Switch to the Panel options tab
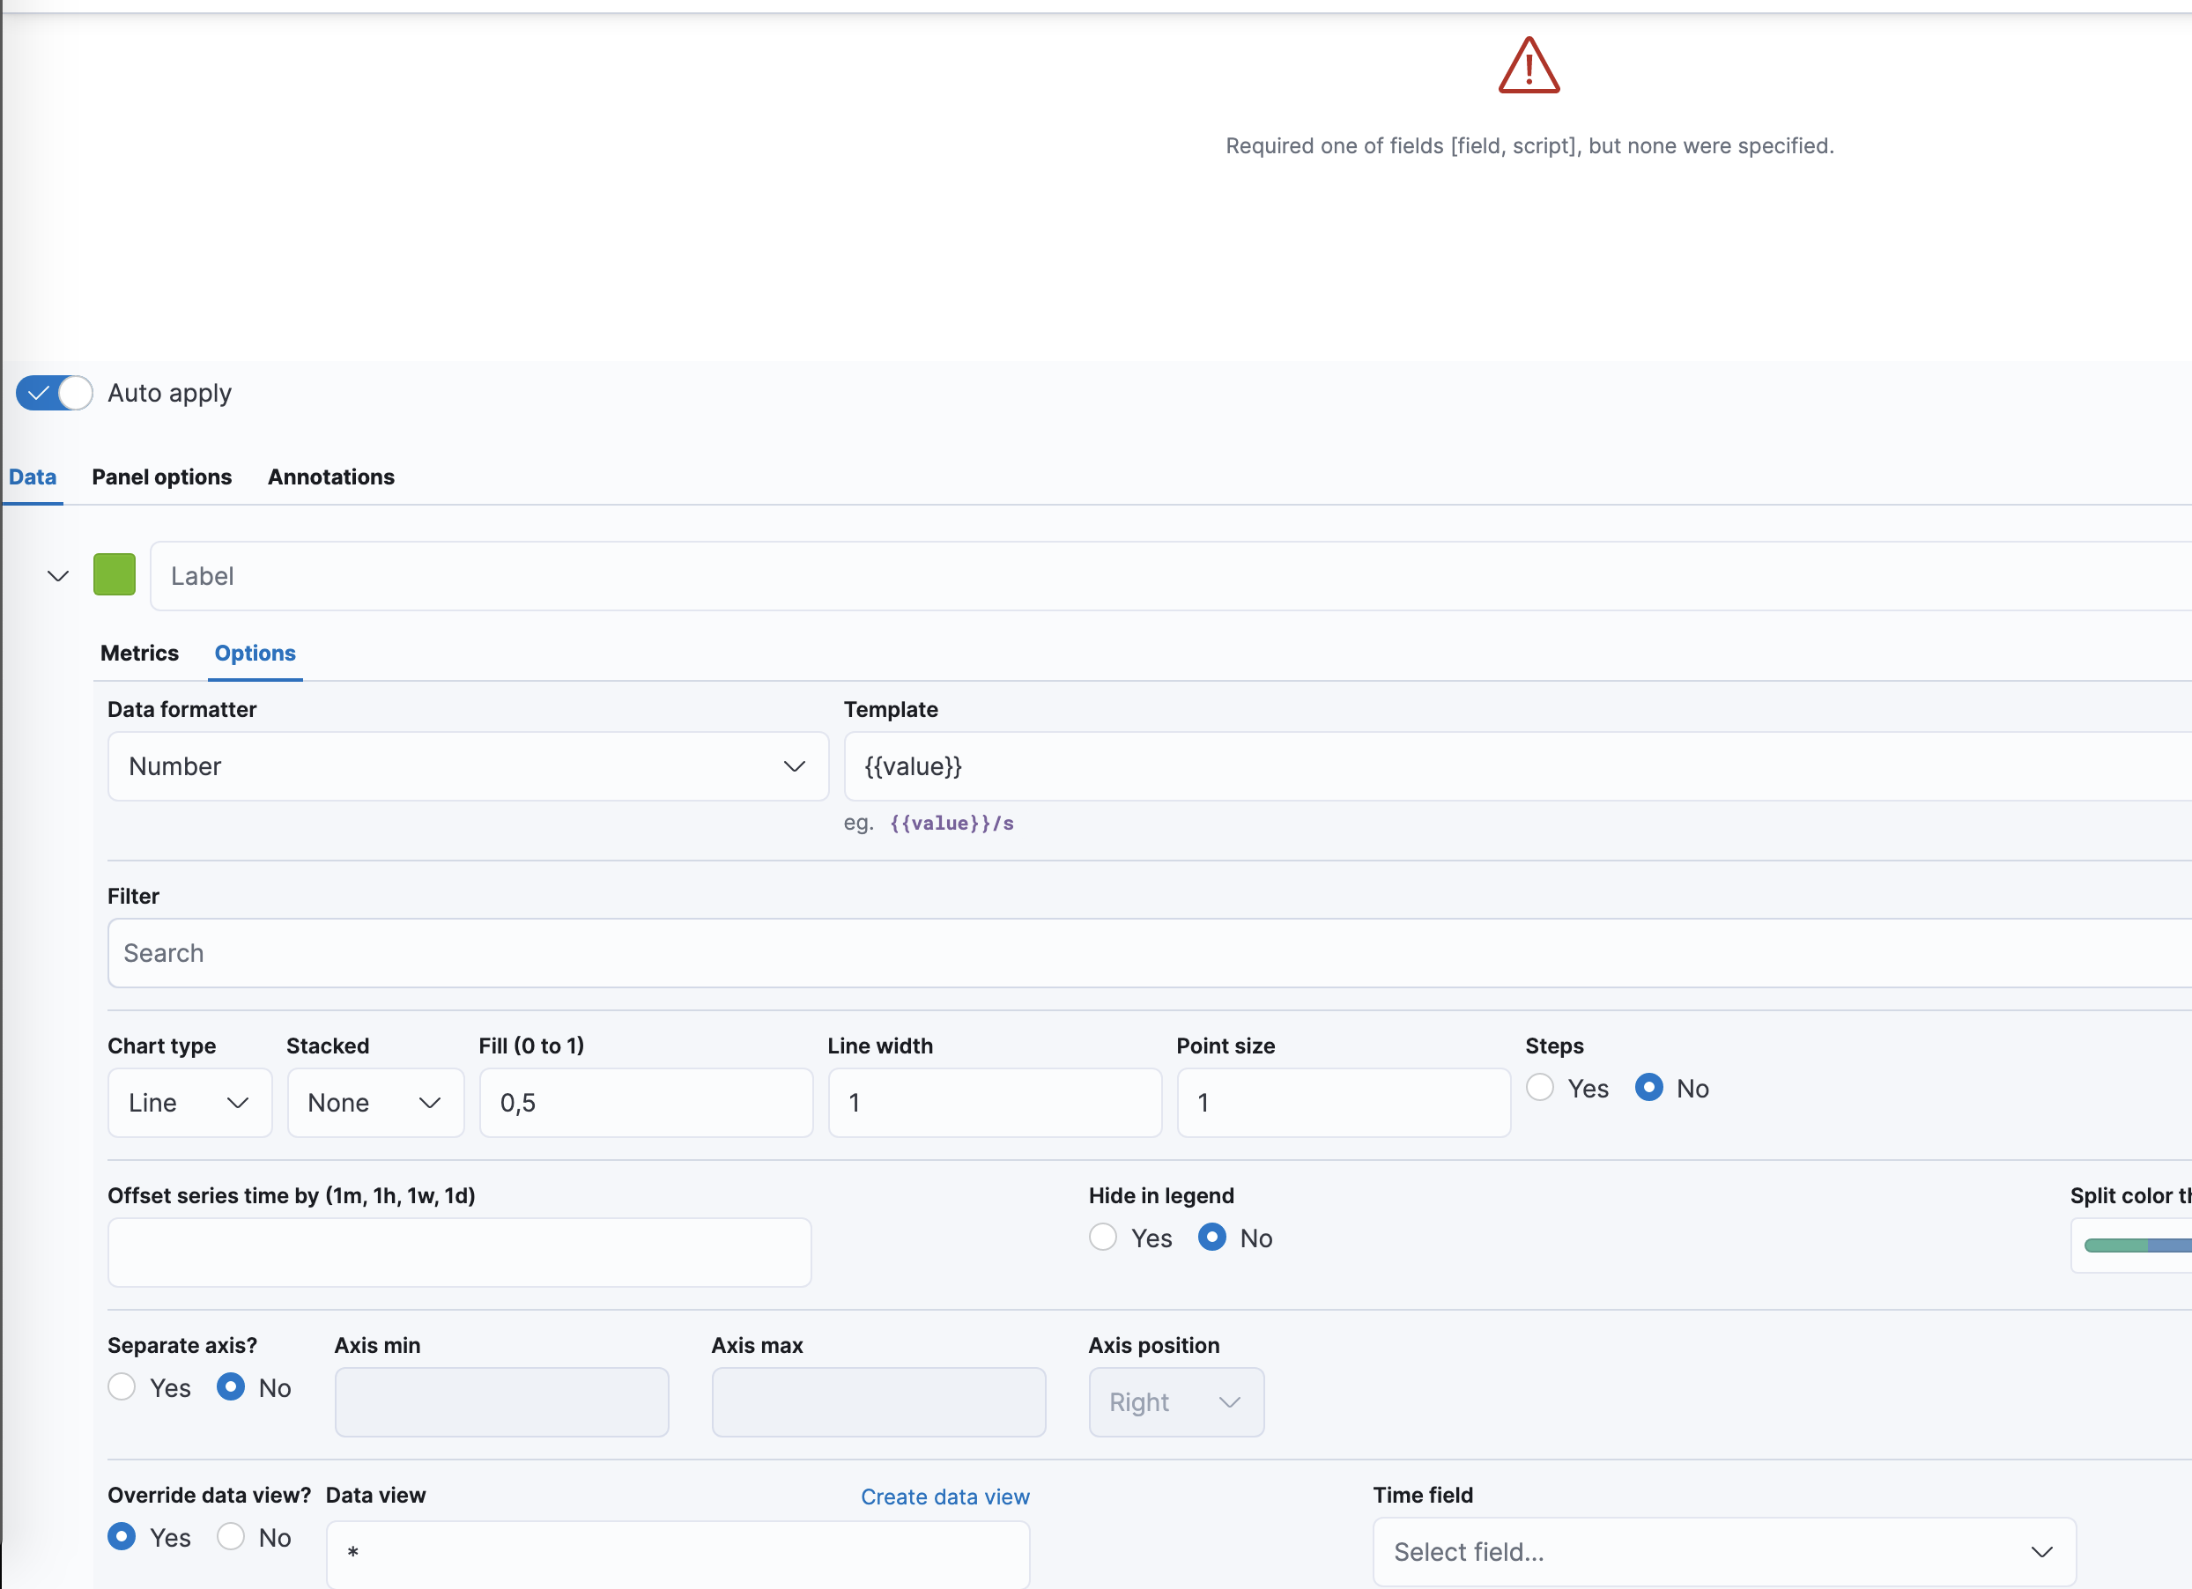Image resolution: width=2192 pixels, height=1589 pixels. [x=161, y=477]
